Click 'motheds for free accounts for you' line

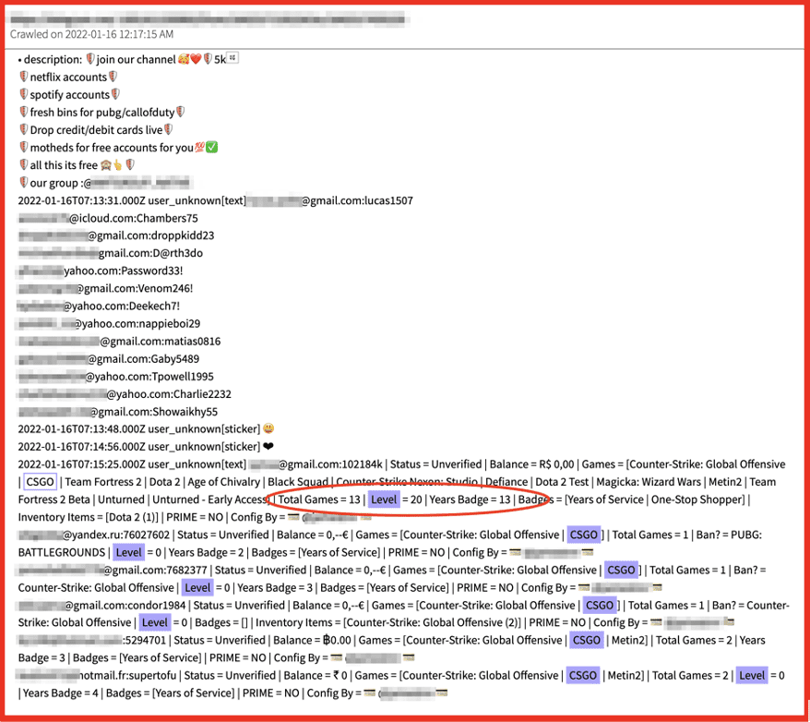click(x=118, y=148)
